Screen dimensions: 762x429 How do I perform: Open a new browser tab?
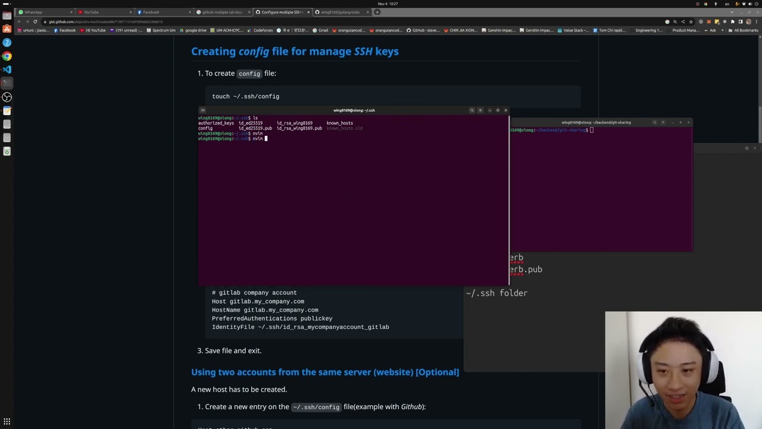pyautogui.click(x=377, y=12)
